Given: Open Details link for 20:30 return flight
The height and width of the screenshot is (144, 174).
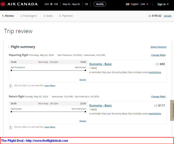Looking at the screenshot, I should tap(83, 121).
